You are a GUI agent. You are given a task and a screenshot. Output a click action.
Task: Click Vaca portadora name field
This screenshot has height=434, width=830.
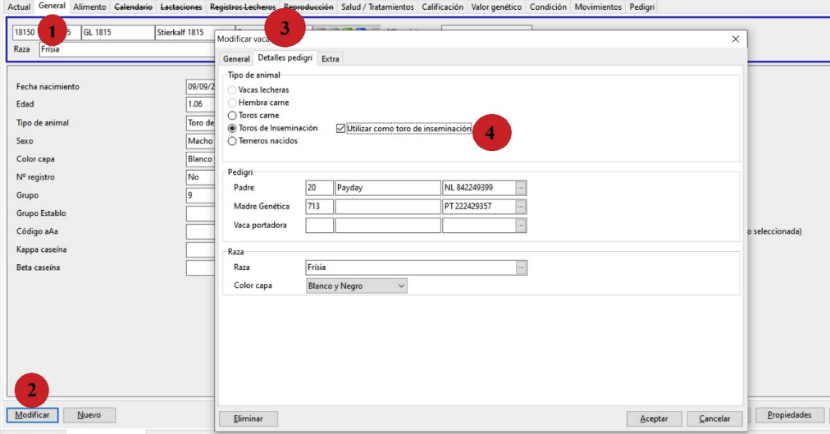tap(388, 226)
